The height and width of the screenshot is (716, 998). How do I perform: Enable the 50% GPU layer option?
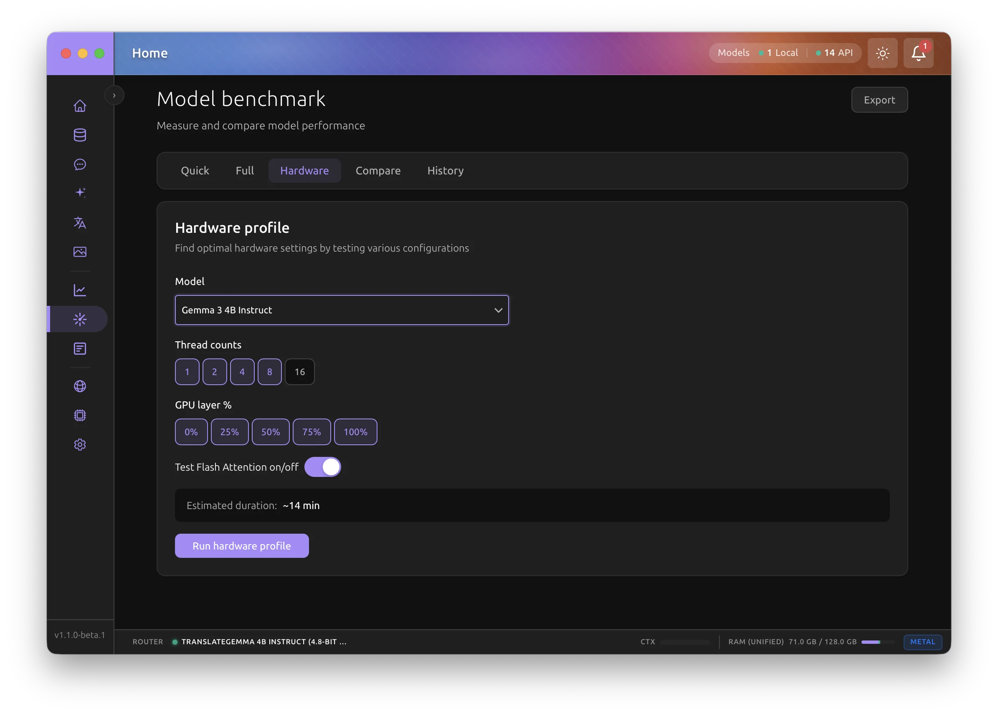pos(270,431)
